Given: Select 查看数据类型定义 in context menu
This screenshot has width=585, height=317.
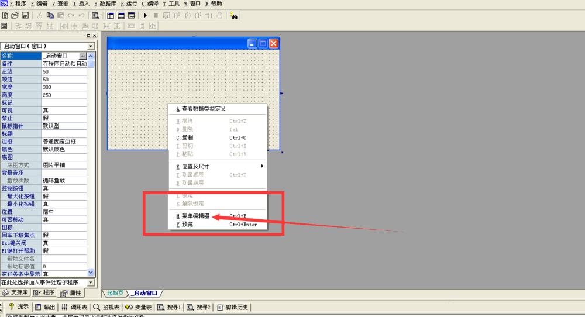Looking at the screenshot, I should tap(218, 109).
